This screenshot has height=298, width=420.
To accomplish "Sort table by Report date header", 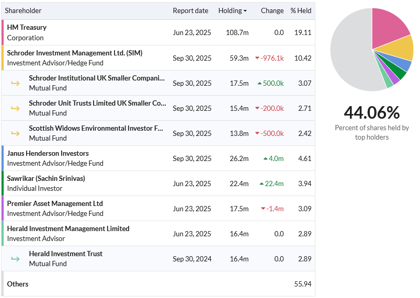I will pyautogui.click(x=190, y=10).
